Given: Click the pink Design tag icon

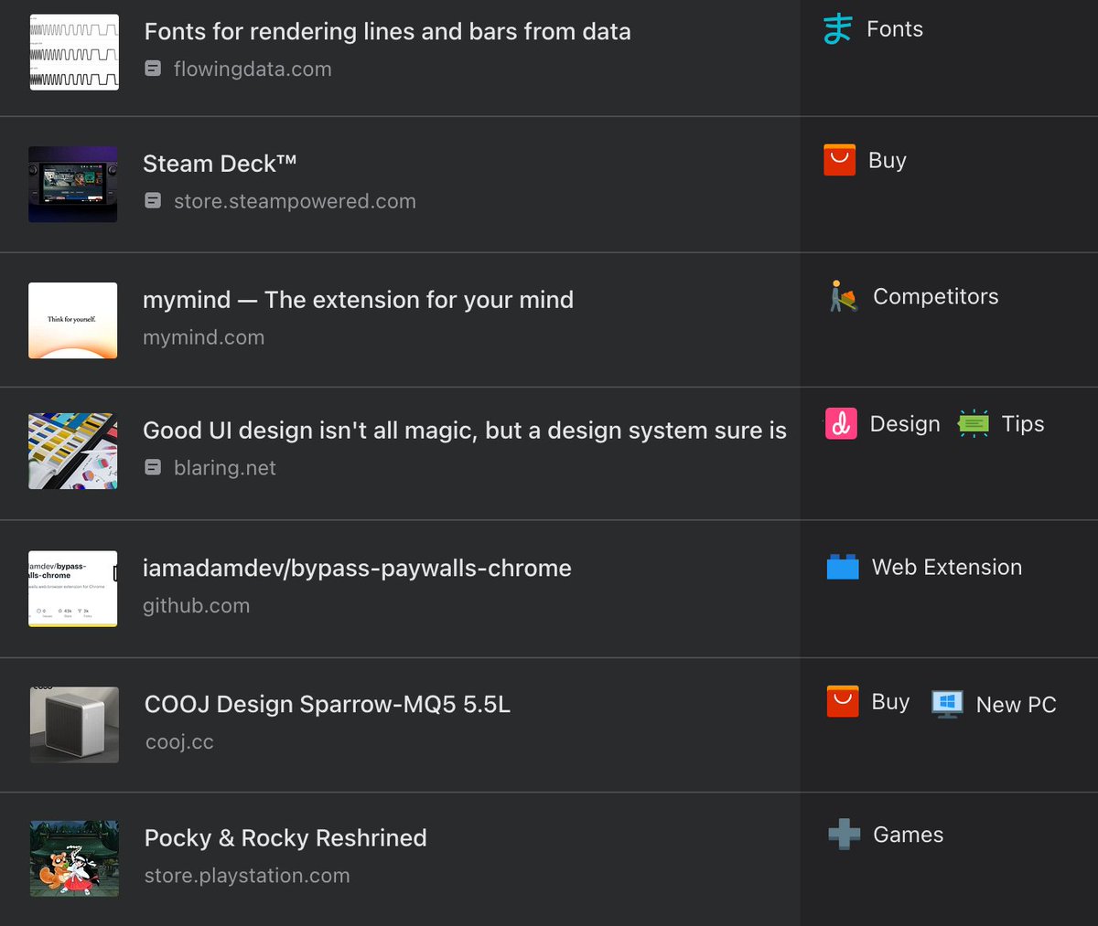Looking at the screenshot, I should click(841, 424).
